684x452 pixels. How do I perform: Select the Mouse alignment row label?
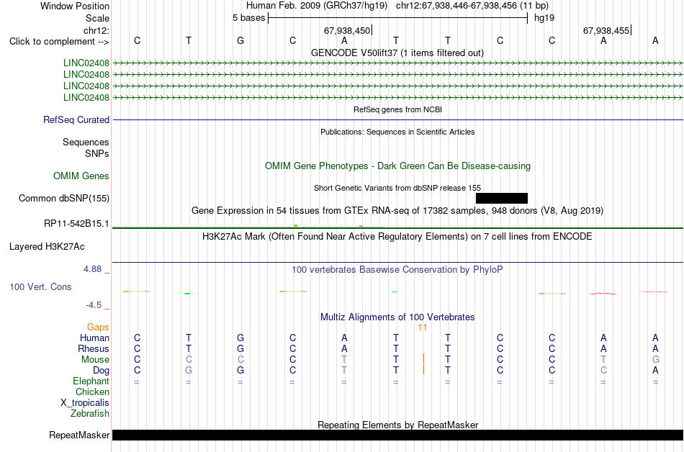(95, 360)
